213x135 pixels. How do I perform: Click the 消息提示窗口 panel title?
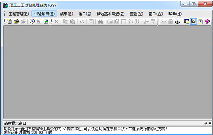tap(15, 124)
